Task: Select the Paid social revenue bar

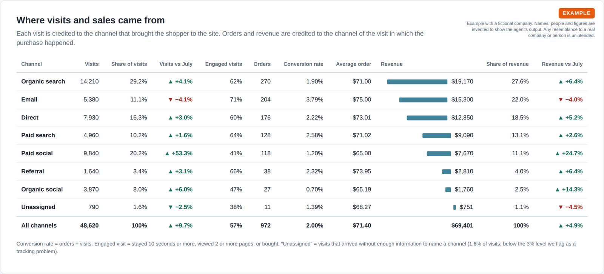Action: point(439,154)
